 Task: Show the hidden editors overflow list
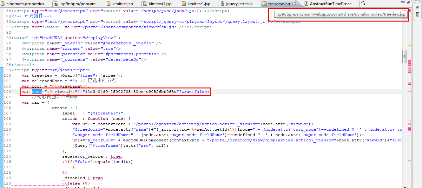point(363,3)
